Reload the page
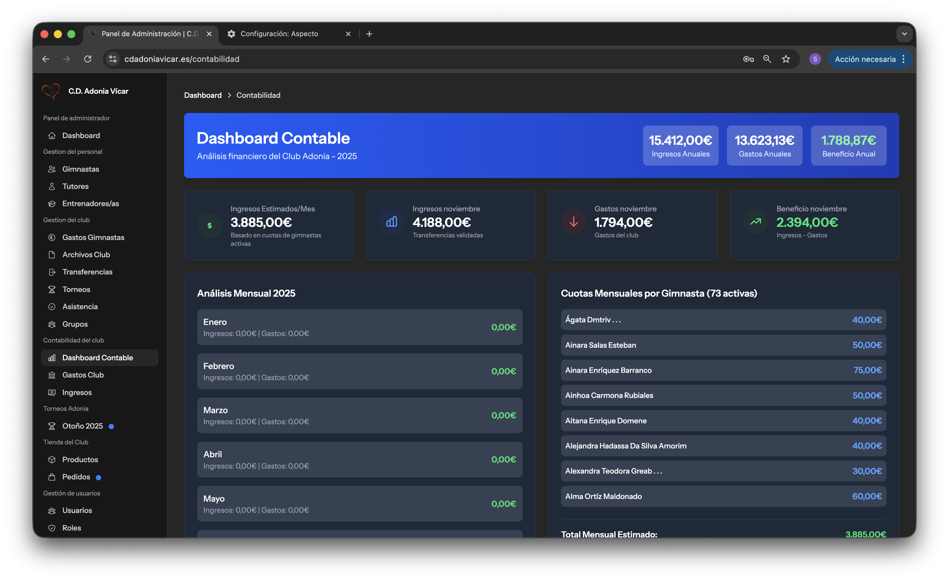Image resolution: width=949 pixels, height=581 pixels. point(88,59)
